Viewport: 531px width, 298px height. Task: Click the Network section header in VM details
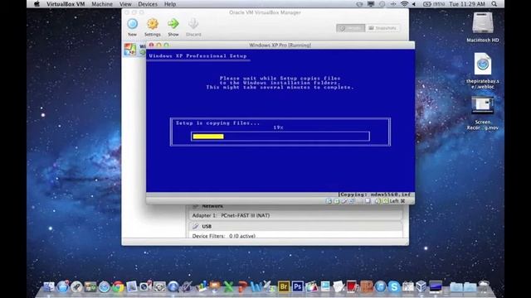pyautogui.click(x=212, y=206)
